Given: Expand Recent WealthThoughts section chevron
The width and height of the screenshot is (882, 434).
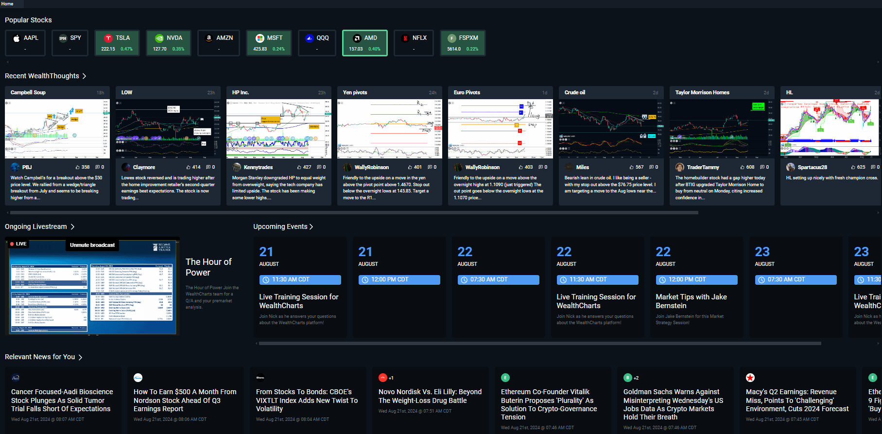Looking at the screenshot, I should (x=84, y=76).
